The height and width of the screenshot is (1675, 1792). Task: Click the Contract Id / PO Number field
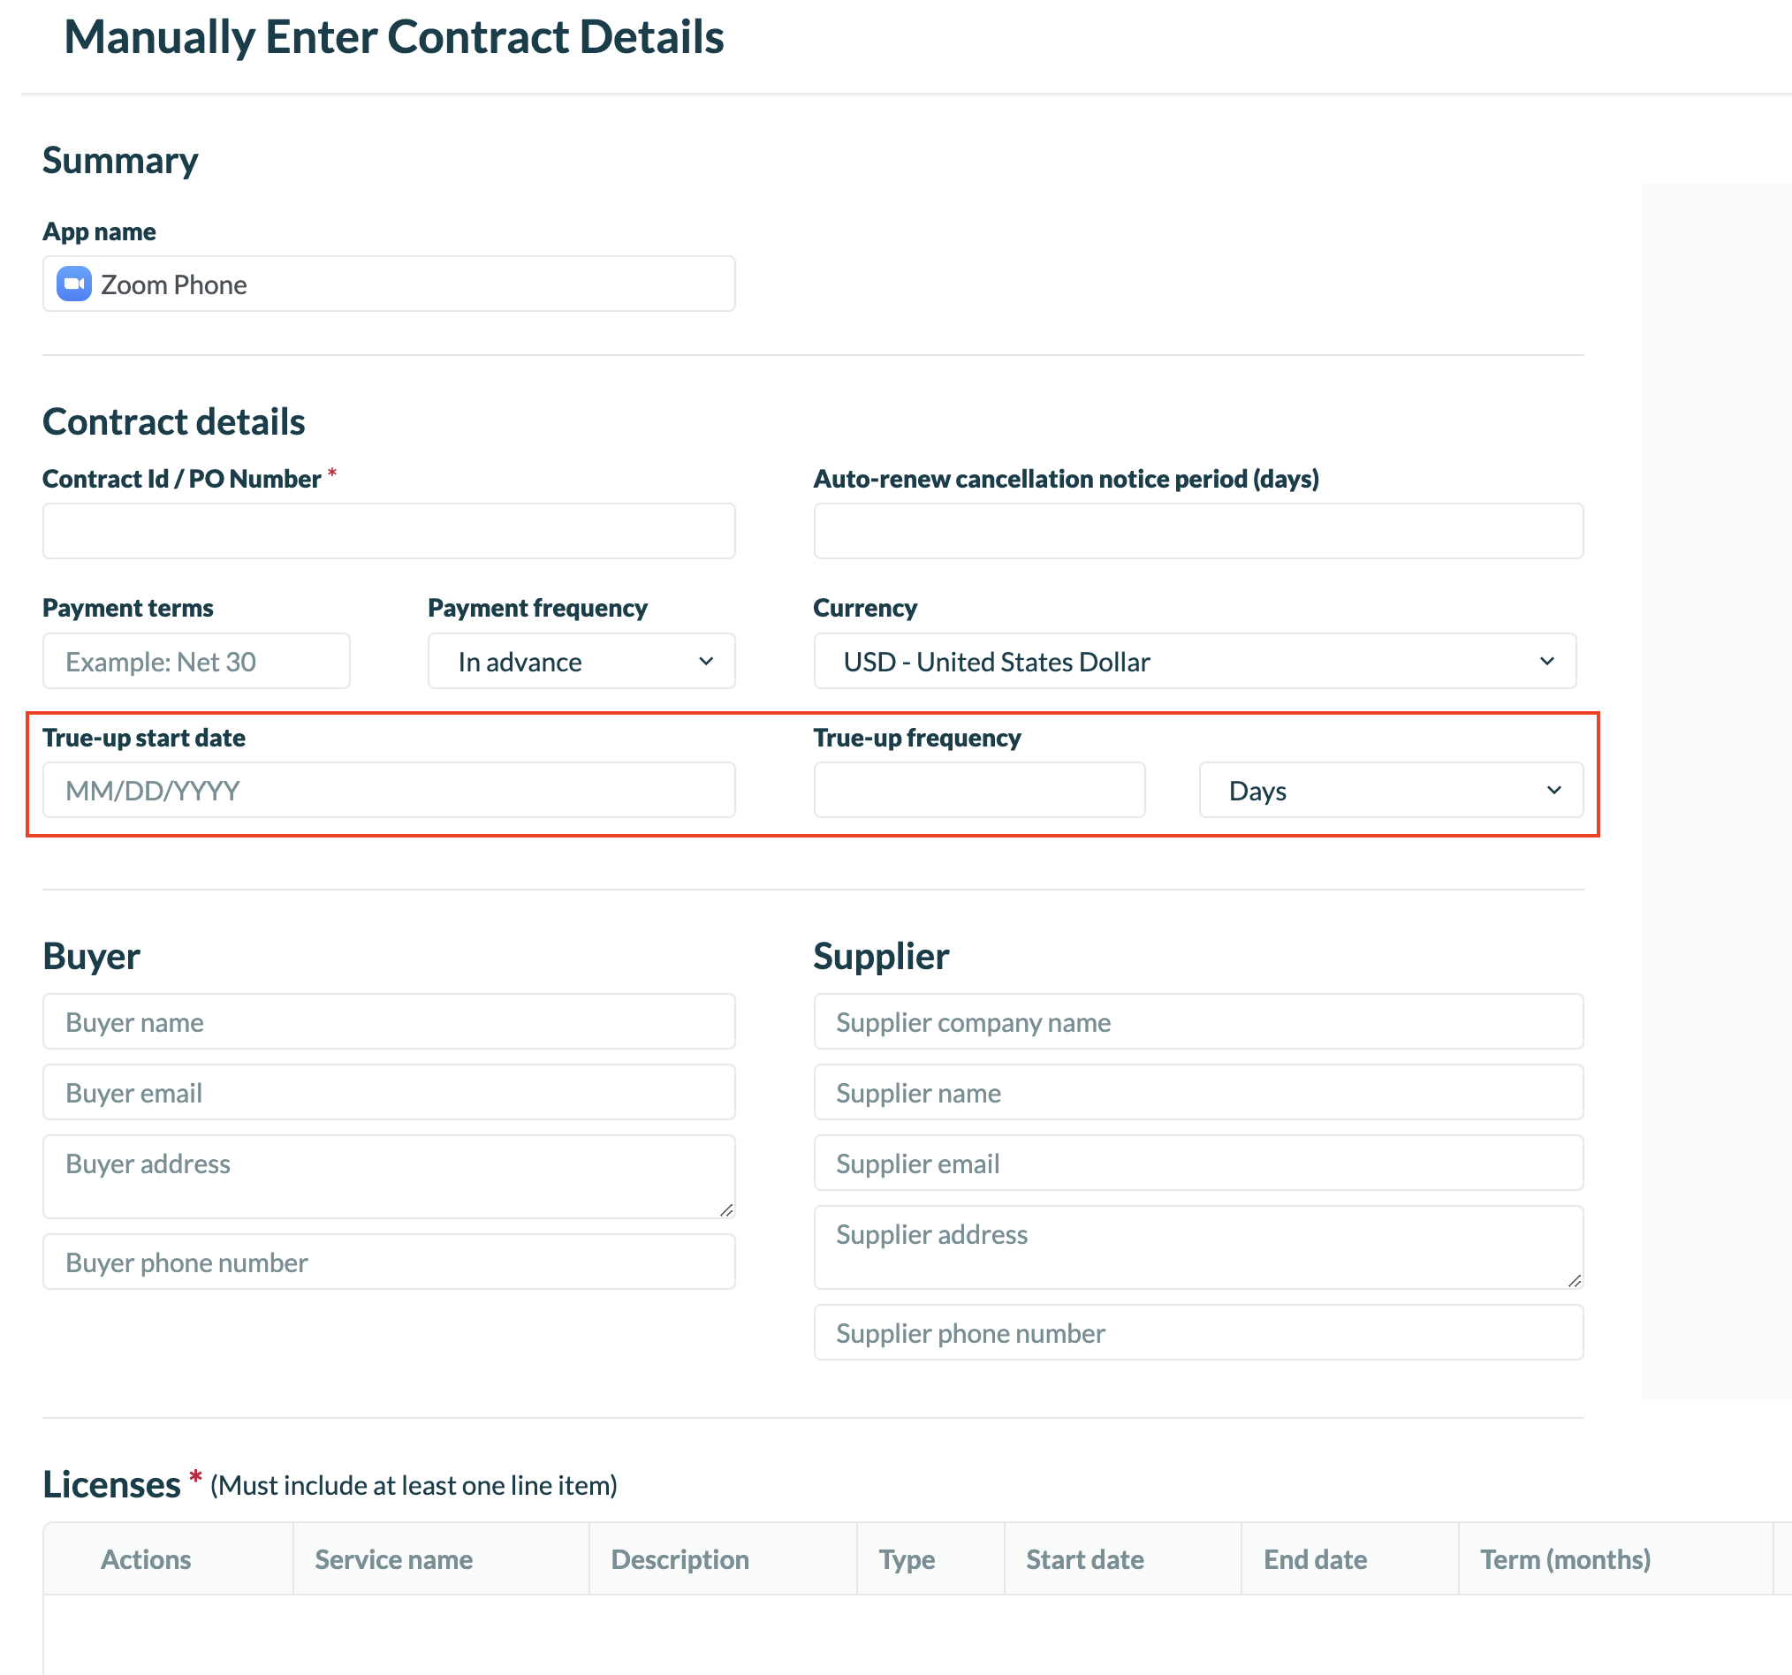click(x=389, y=531)
